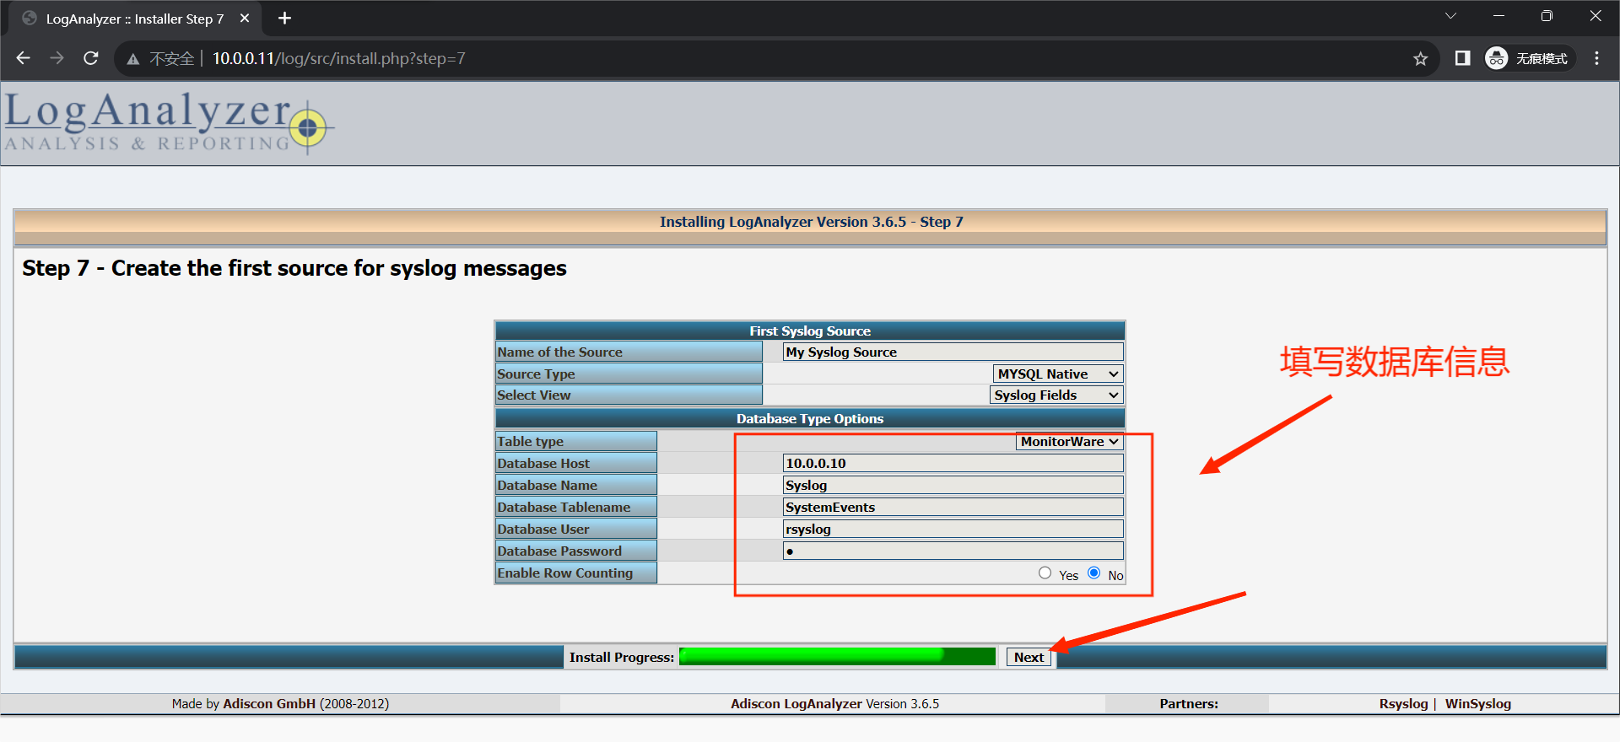
Task: Open the incognito mode indicator
Action: pyautogui.click(x=1529, y=58)
